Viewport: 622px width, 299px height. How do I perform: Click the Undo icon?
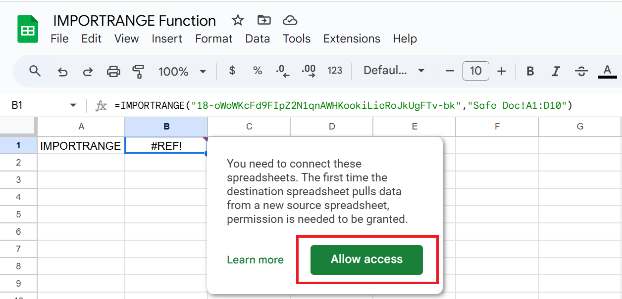[x=62, y=71]
